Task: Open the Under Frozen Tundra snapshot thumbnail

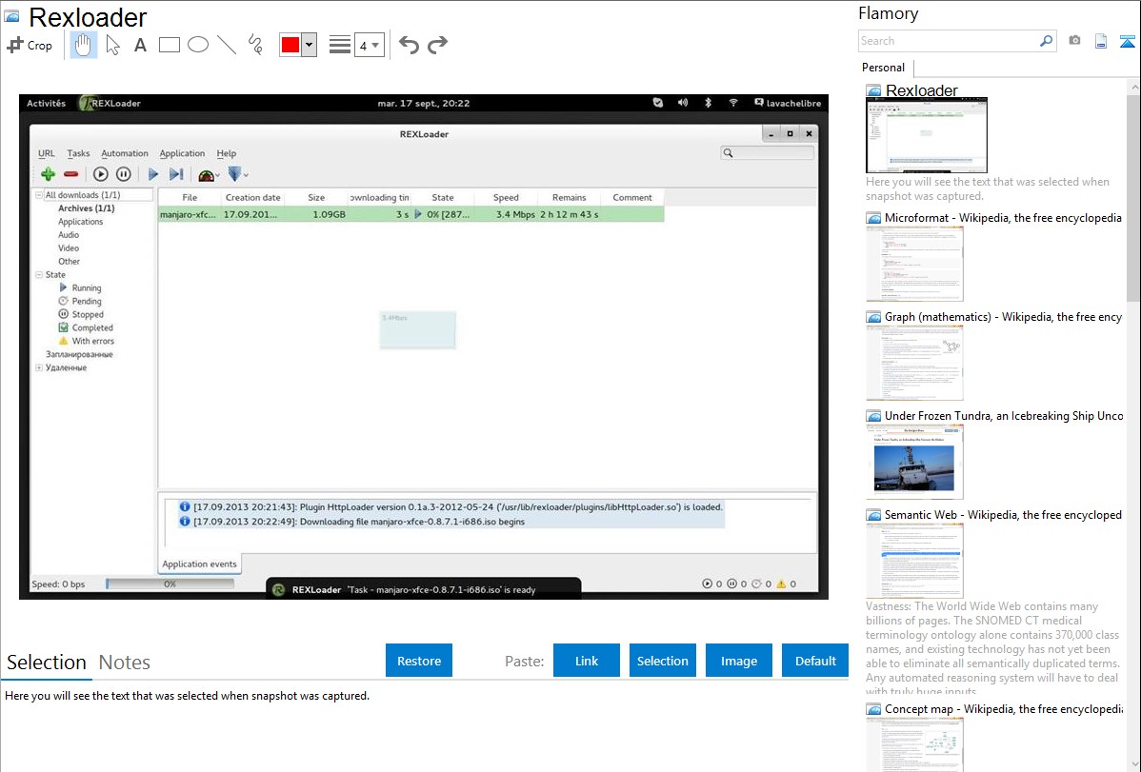Action: click(x=914, y=462)
